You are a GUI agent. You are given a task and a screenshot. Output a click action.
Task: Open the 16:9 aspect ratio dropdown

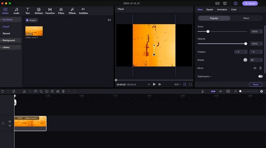177,84
